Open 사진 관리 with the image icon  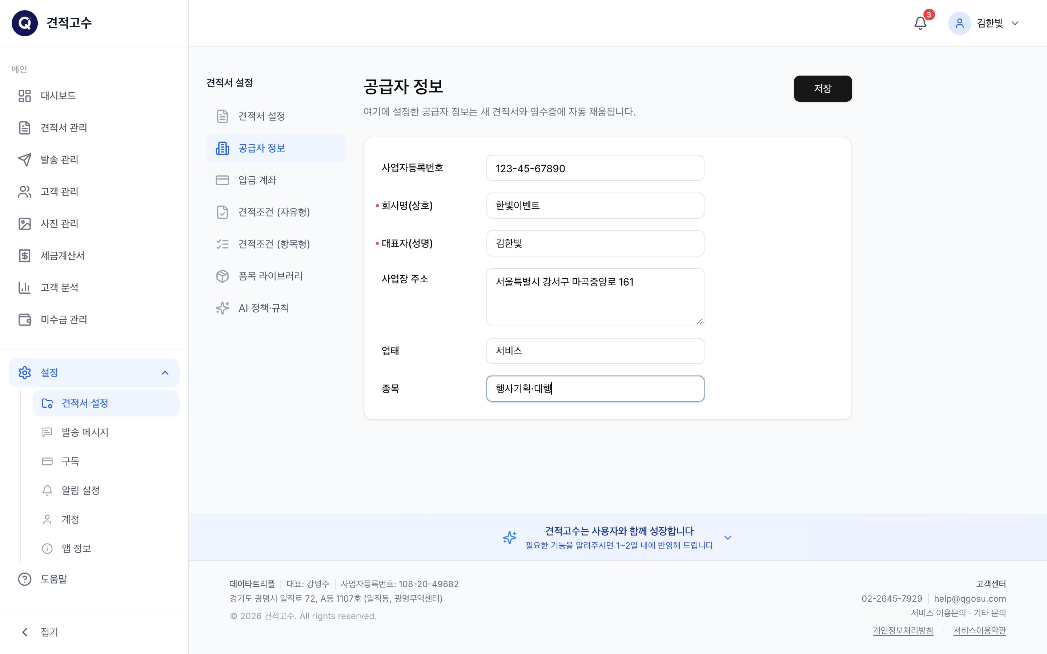pos(94,223)
